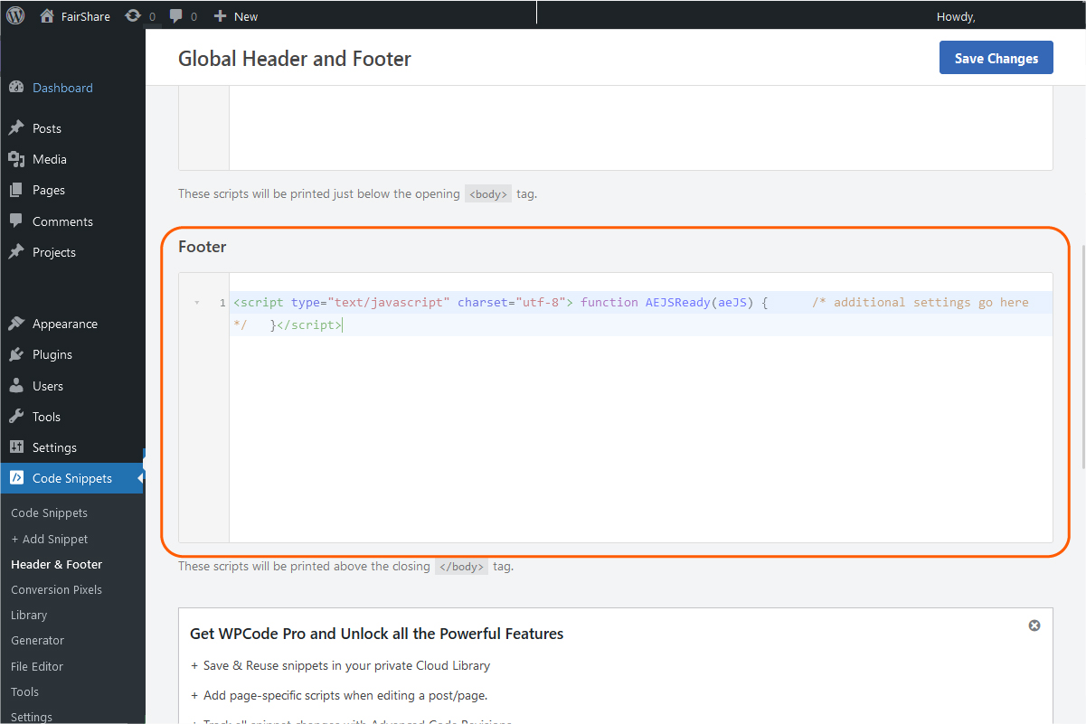Click the Projects pin icon
The width and height of the screenshot is (1086, 724).
[x=16, y=252]
